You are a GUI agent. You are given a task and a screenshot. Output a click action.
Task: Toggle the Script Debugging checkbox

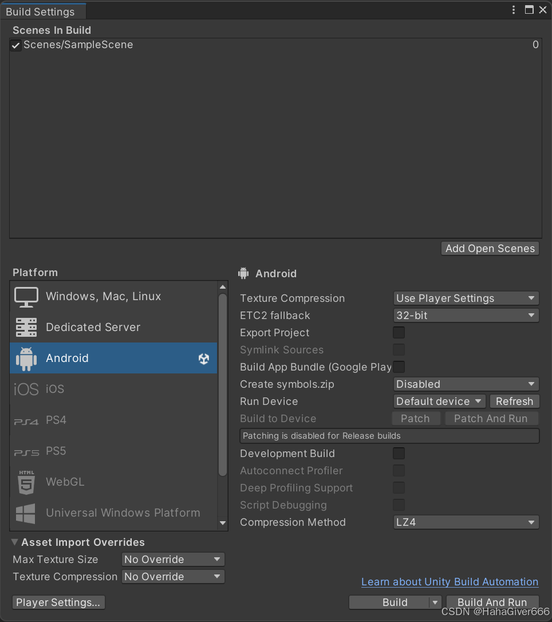click(x=399, y=505)
